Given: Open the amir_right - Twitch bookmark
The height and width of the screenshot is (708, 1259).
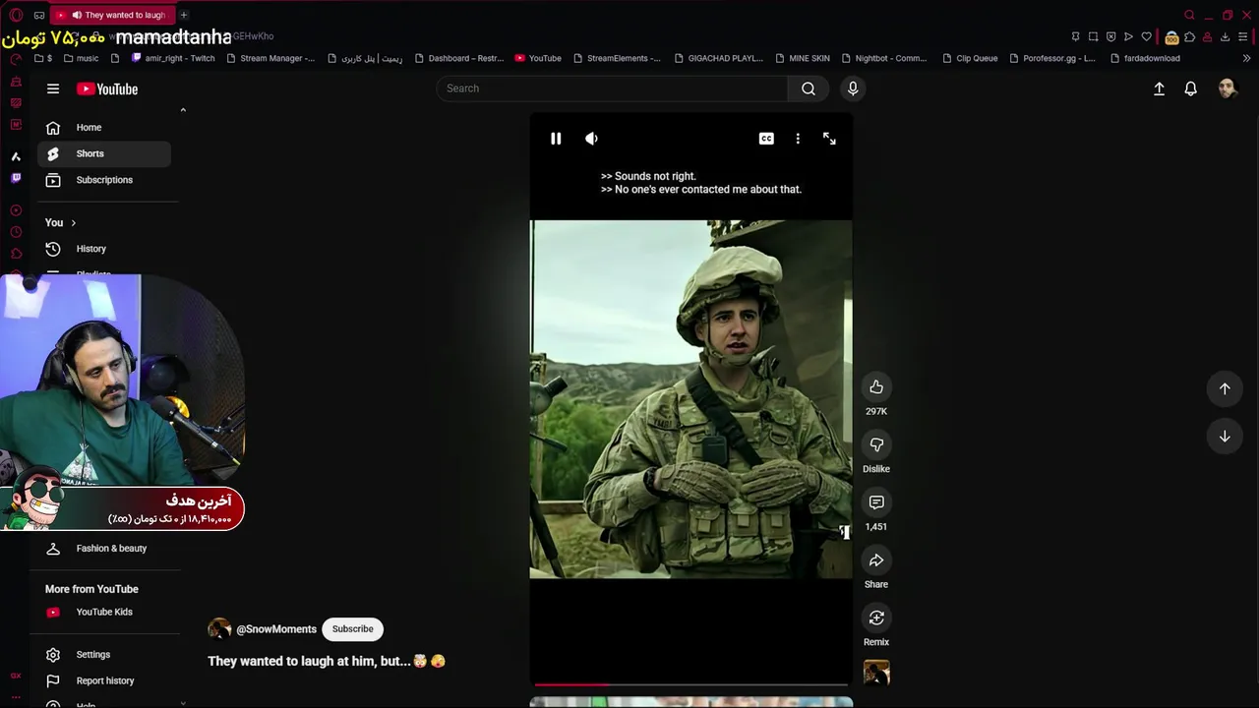Looking at the screenshot, I should pyautogui.click(x=172, y=58).
